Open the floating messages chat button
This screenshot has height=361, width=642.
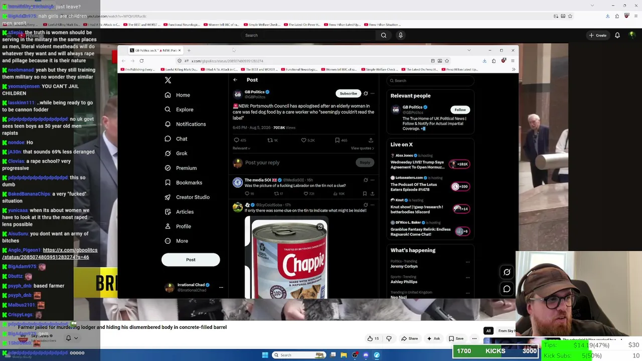tap(507, 289)
